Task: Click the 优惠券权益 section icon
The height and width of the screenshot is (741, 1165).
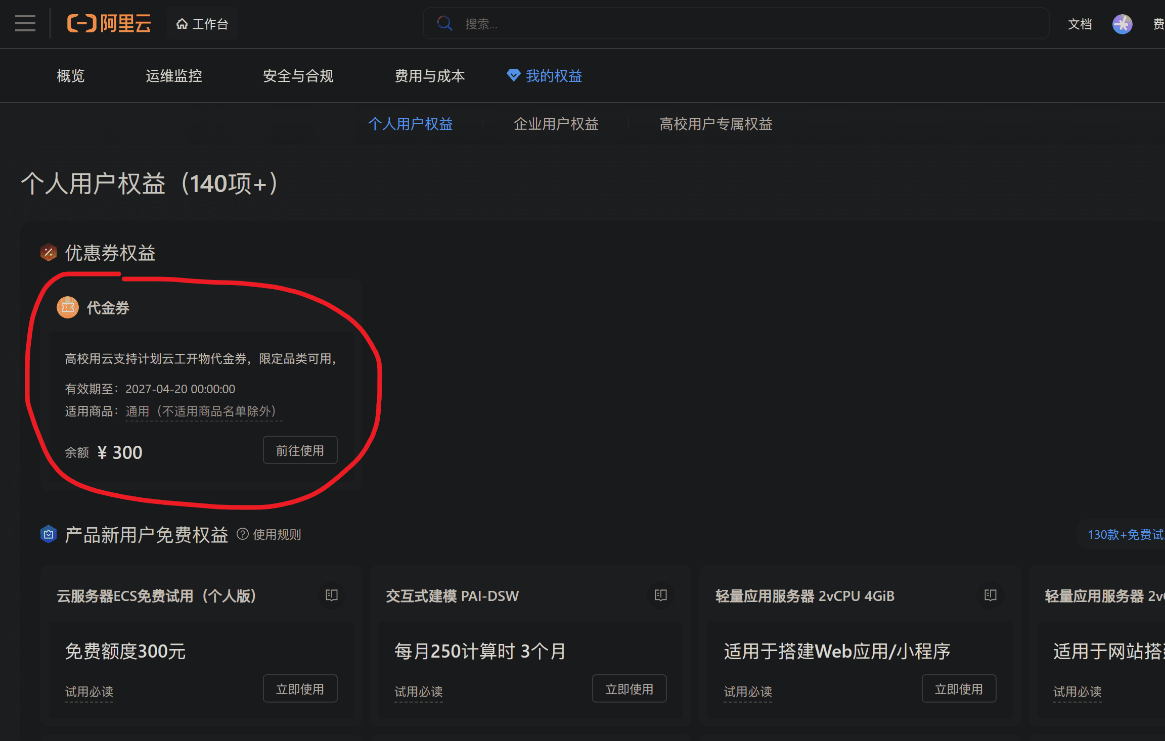Action: pyautogui.click(x=49, y=252)
